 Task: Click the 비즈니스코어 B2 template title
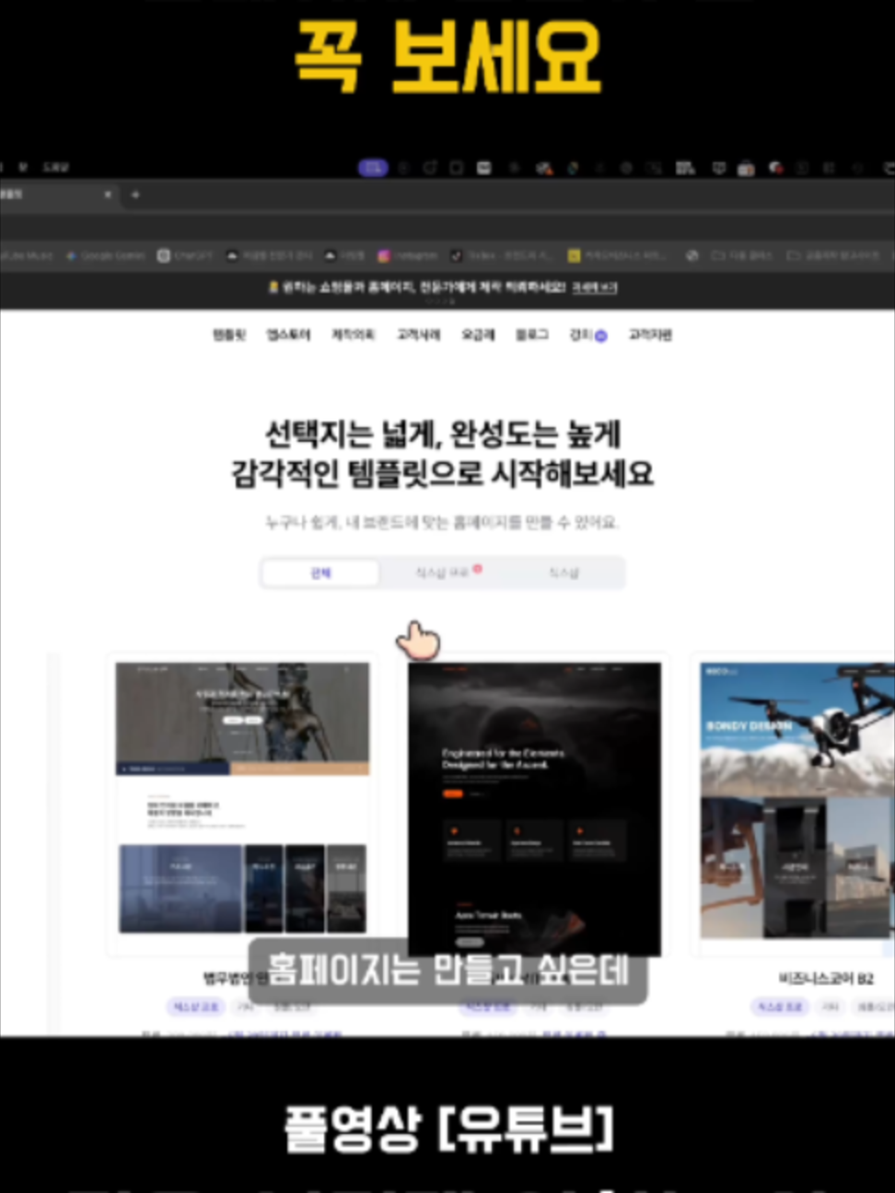pos(826,978)
